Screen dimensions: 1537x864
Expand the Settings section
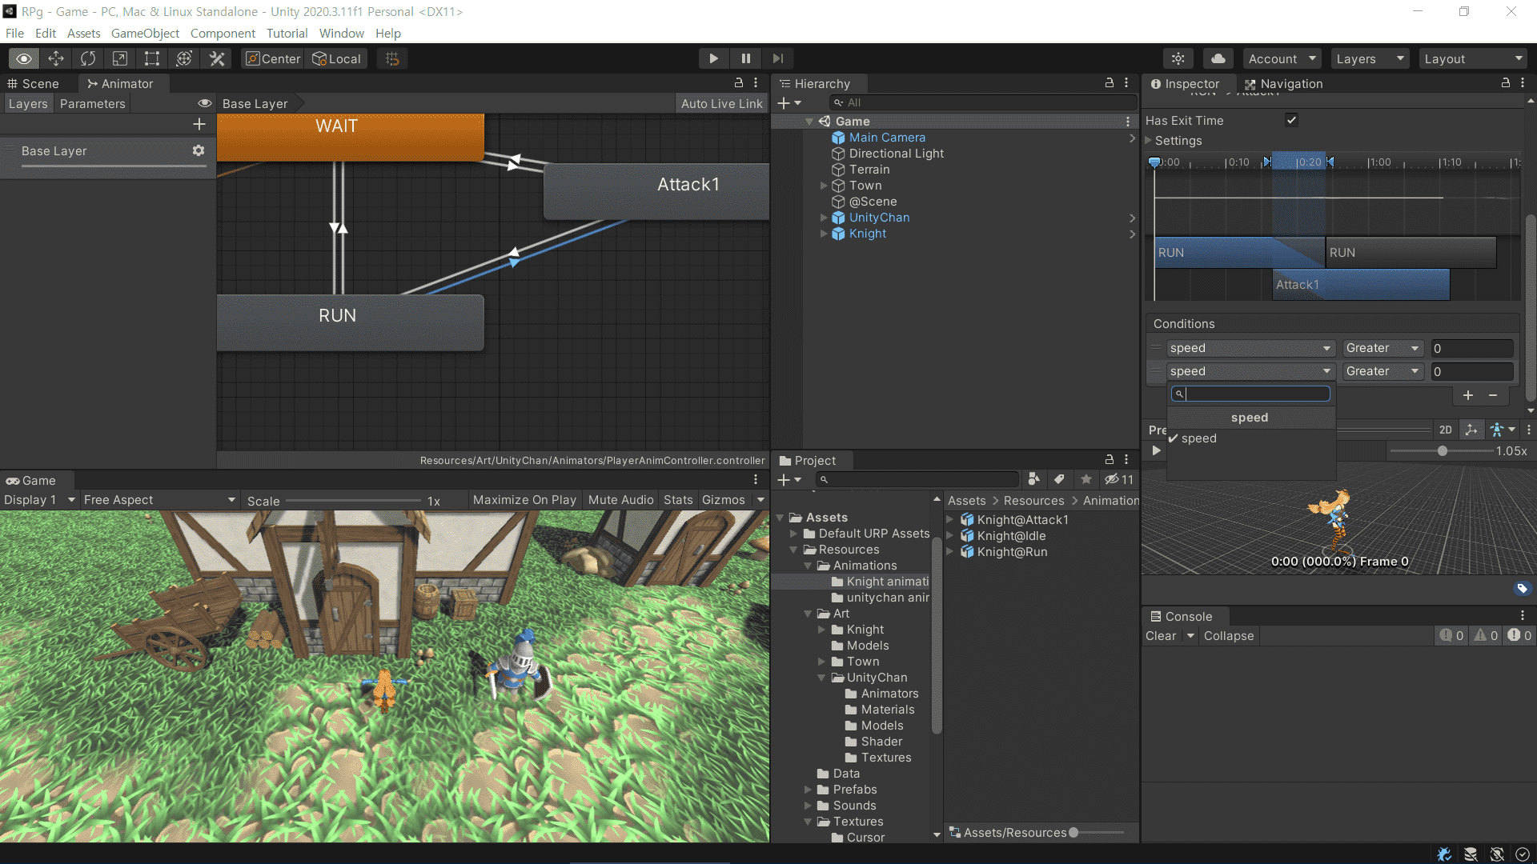coord(1149,140)
